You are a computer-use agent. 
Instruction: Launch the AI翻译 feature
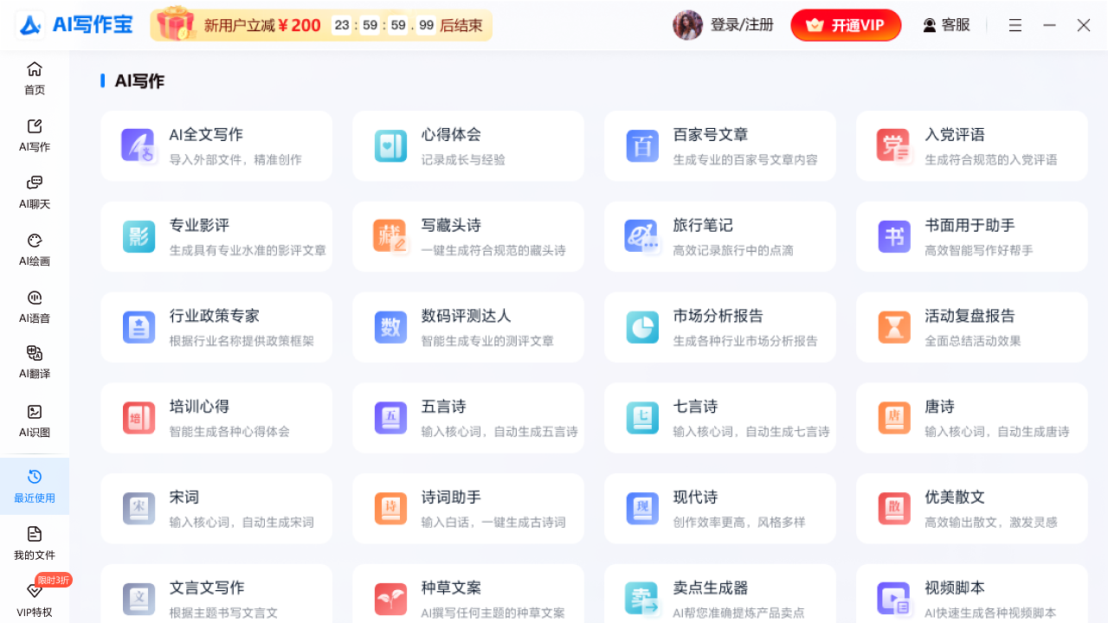(x=35, y=362)
